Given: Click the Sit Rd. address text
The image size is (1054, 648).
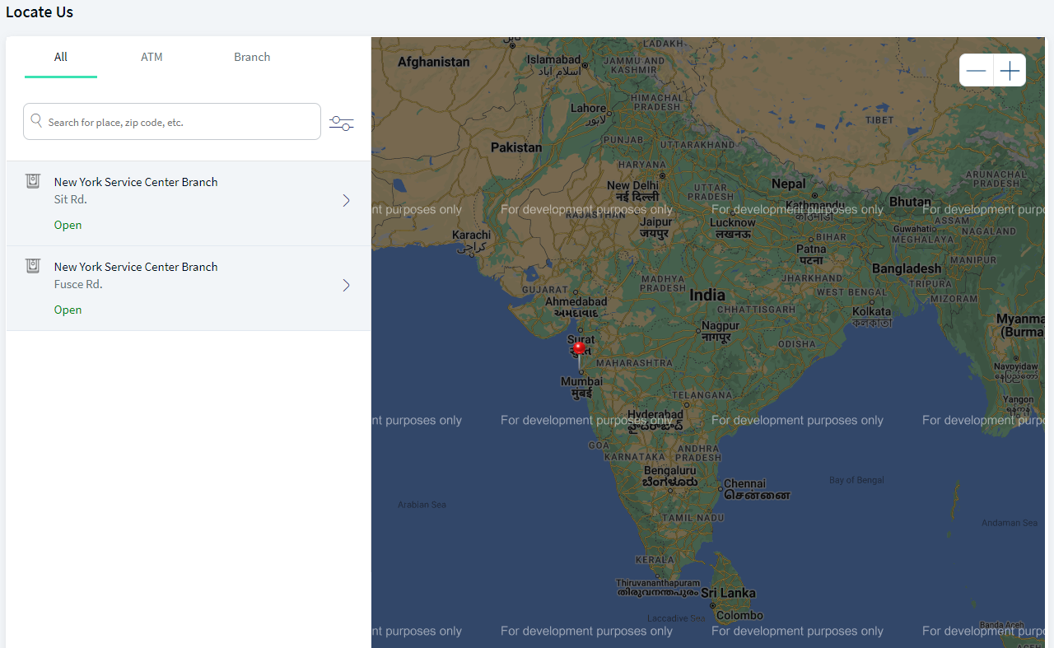Looking at the screenshot, I should [x=71, y=199].
